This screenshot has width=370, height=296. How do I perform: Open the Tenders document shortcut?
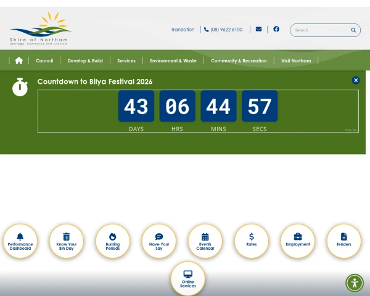pyautogui.click(x=344, y=241)
